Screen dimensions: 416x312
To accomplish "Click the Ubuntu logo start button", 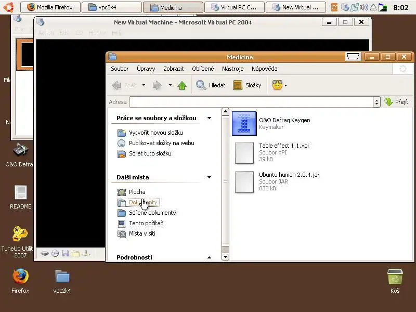I will (x=8, y=7).
